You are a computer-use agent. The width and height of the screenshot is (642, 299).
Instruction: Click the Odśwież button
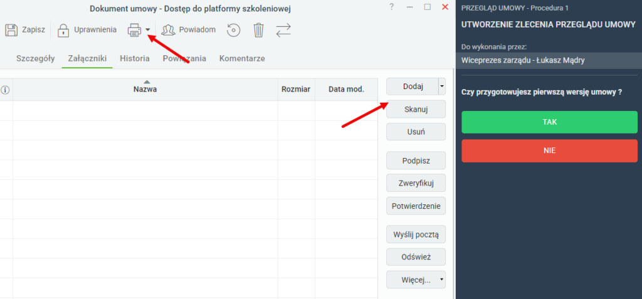[x=416, y=257]
